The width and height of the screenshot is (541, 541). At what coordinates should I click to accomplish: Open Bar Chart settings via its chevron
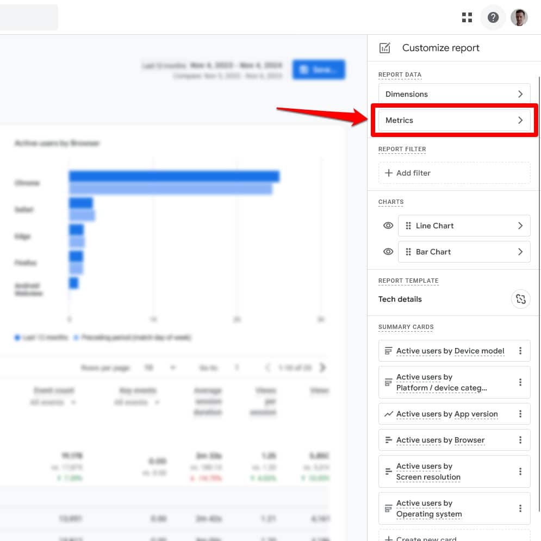tap(520, 252)
